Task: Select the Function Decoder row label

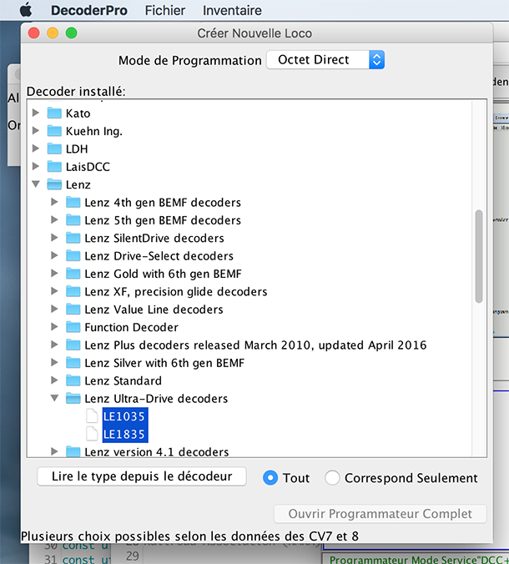Action: coord(131,327)
